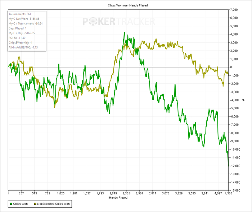
Task: Click the 4,300 x-axis tick label
Action: point(228,193)
